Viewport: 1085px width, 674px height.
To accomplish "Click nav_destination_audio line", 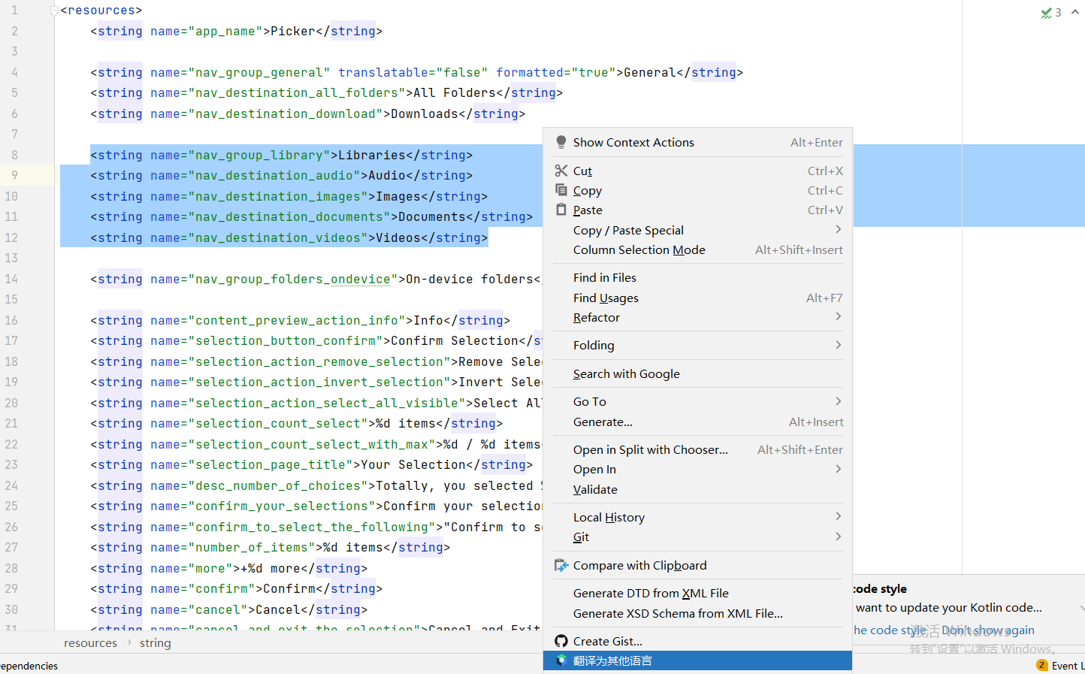I will [x=282, y=175].
